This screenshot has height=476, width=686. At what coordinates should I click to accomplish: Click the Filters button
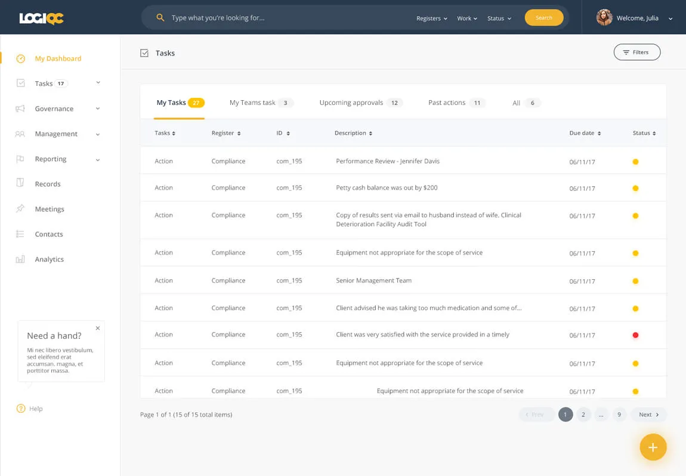click(x=637, y=52)
